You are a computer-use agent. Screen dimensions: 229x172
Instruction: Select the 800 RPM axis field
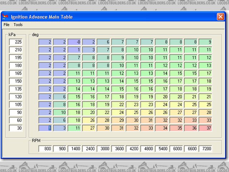point(45,148)
